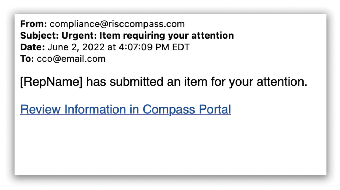Select the bold From: label
The height and width of the screenshot is (190, 340).
coord(33,24)
